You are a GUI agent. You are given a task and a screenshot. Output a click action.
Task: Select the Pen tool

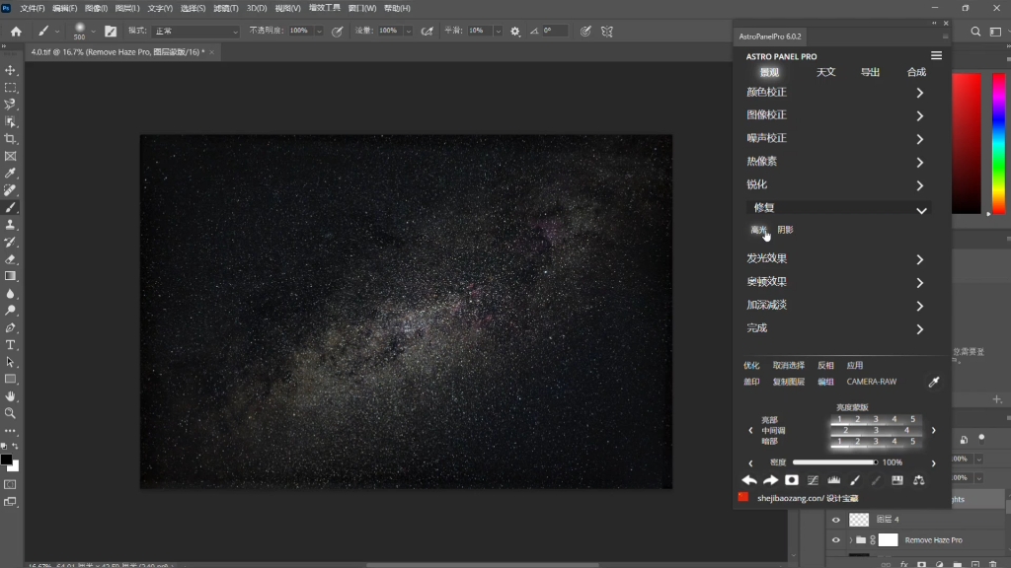click(10, 327)
